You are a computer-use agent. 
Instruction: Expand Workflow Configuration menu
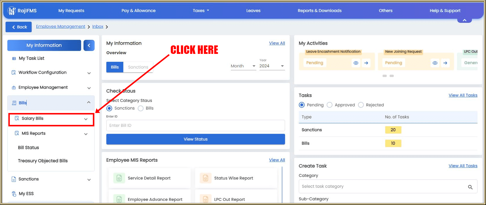click(x=89, y=73)
